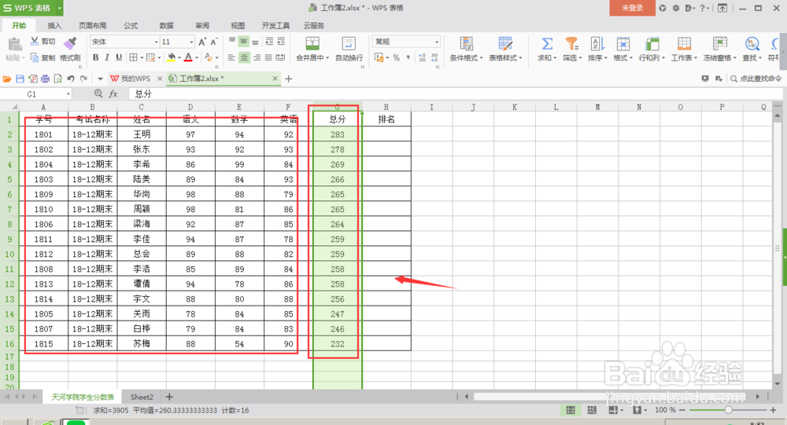Toggle Bold formatting
Image resolution: width=787 pixels, height=425 pixels.
[95, 57]
